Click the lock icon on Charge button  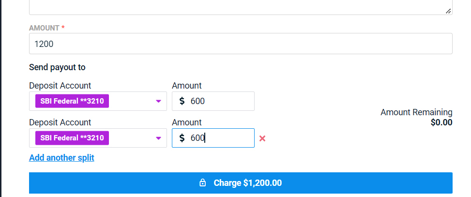[x=203, y=183]
